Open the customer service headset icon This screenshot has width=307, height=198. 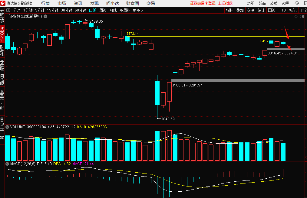coord(297,3)
